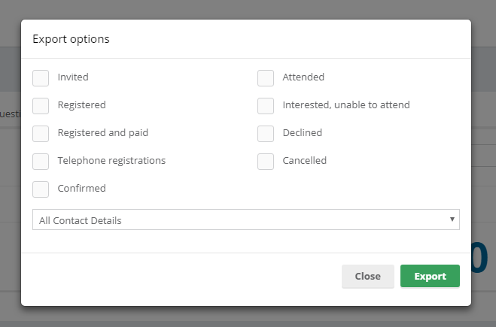
Task: Click the Invited label text
Action: (73, 77)
